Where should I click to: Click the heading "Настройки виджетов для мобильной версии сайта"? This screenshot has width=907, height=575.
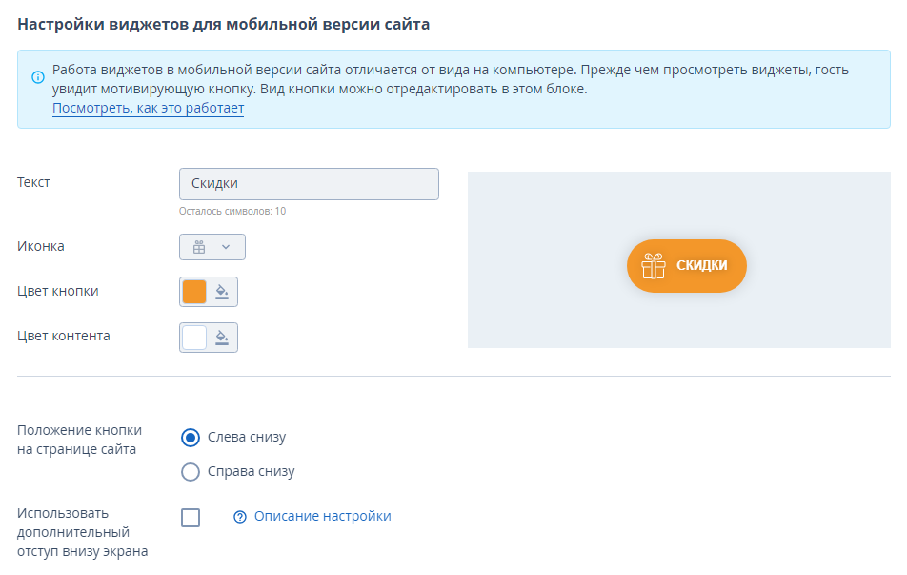[223, 25]
